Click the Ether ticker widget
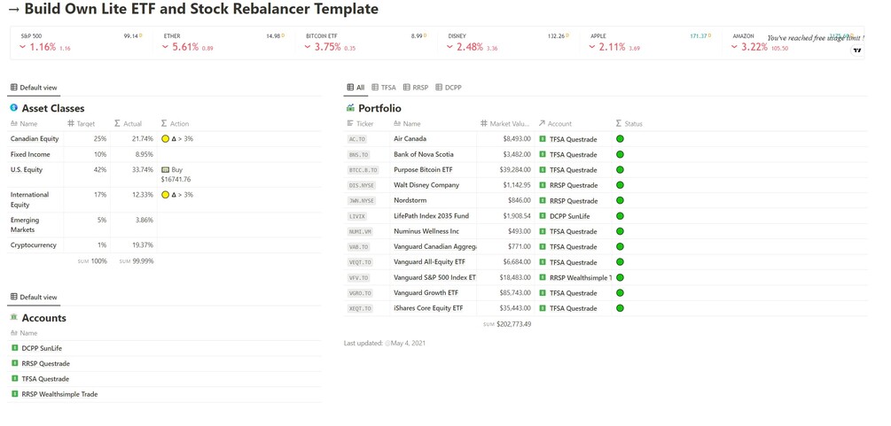The height and width of the screenshot is (426, 891). coord(224,43)
